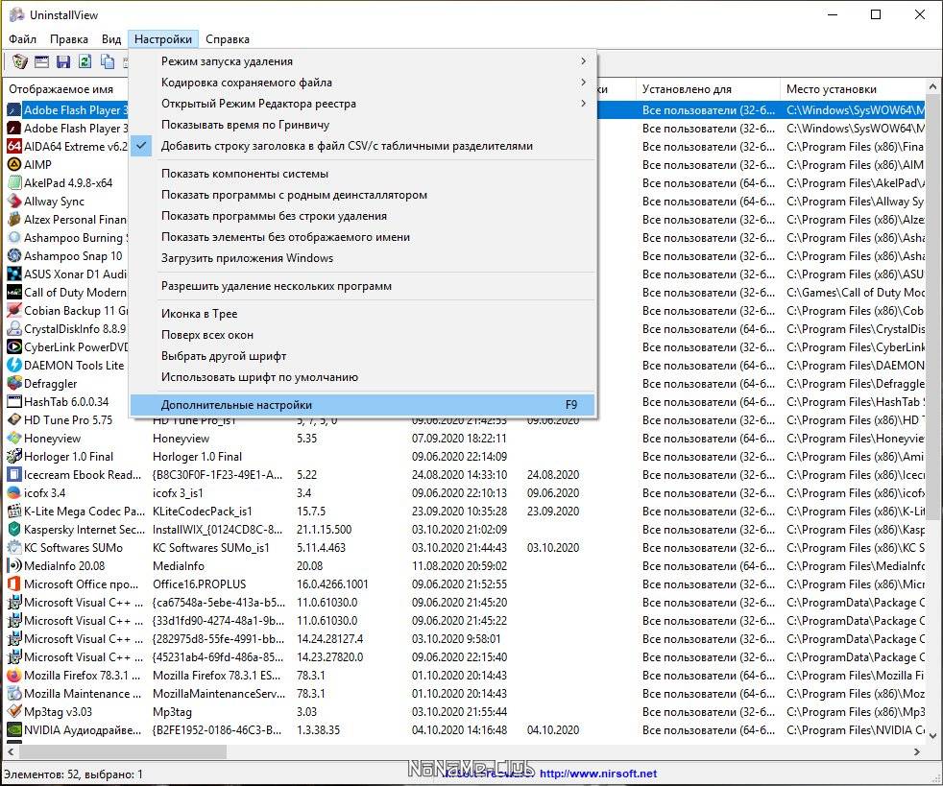Untick 'Добавить строку заголовка в файл CSV'
This screenshot has width=943, height=786.
pos(346,146)
